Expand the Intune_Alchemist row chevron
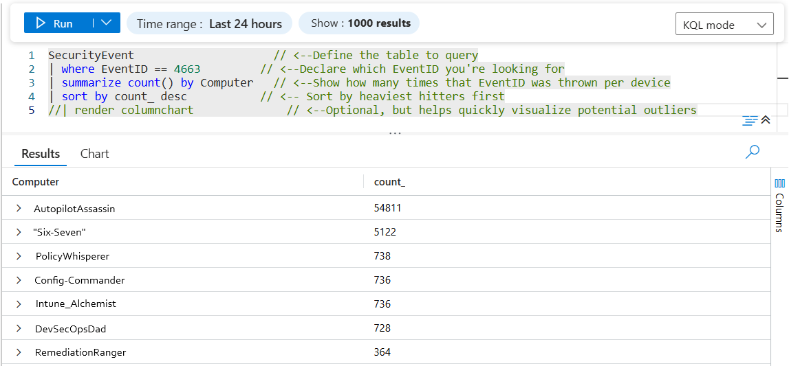Viewport: 800px width, 366px height. (19, 304)
